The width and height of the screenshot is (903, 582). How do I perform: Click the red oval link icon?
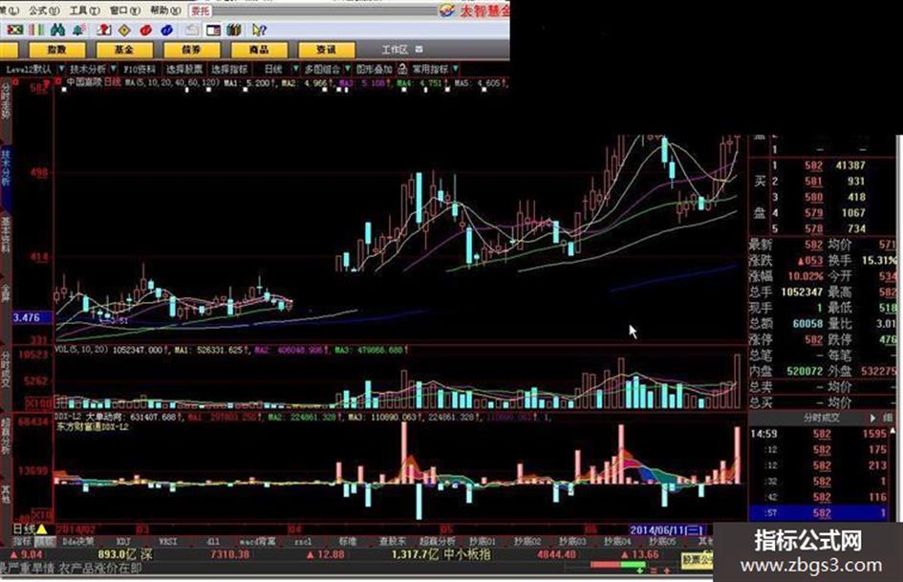click(x=145, y=30)
